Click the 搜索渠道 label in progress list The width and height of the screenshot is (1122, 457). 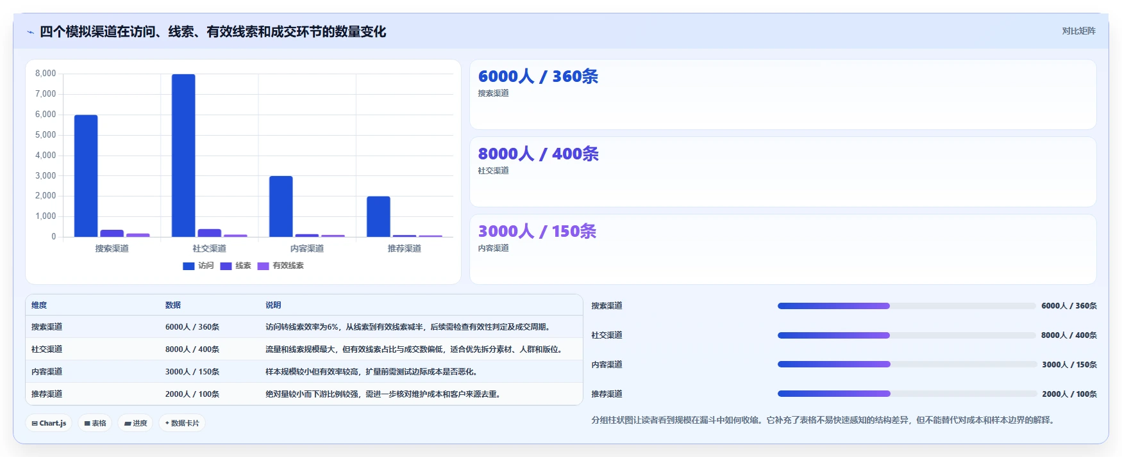point(607,306)
